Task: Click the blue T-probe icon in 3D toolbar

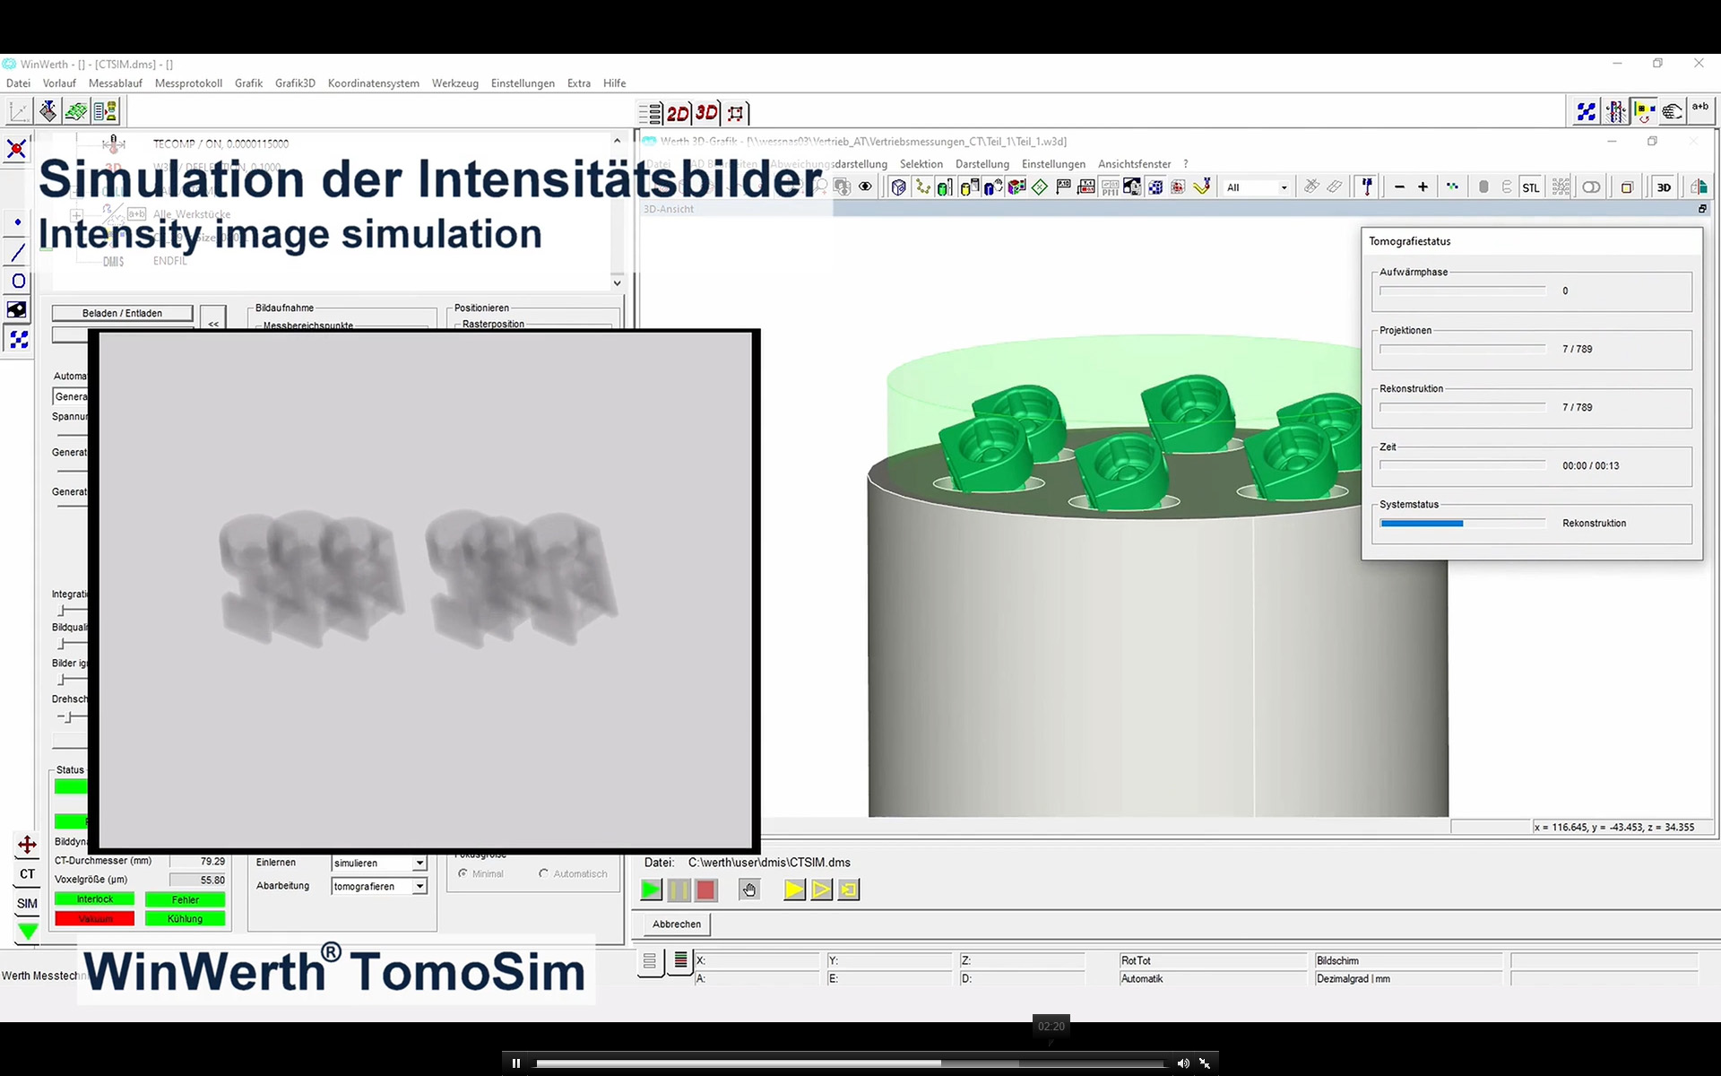Action: [x=1367, y=187]
